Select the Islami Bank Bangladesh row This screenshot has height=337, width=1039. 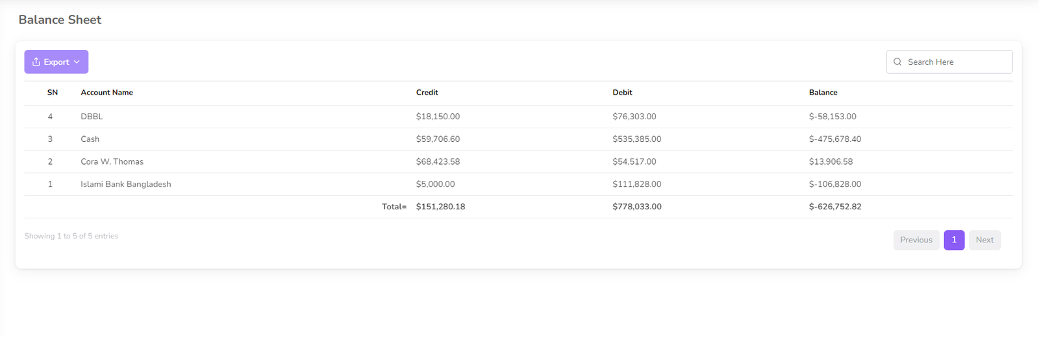pos(126,184)
